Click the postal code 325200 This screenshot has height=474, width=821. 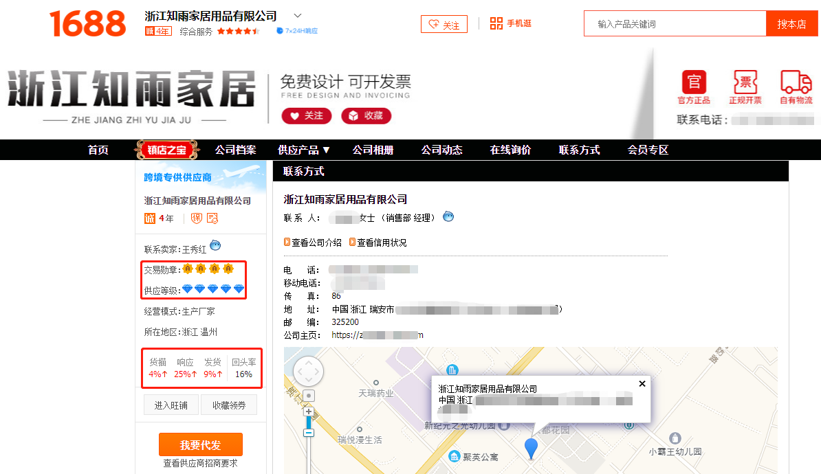click(x=345, y=321)
